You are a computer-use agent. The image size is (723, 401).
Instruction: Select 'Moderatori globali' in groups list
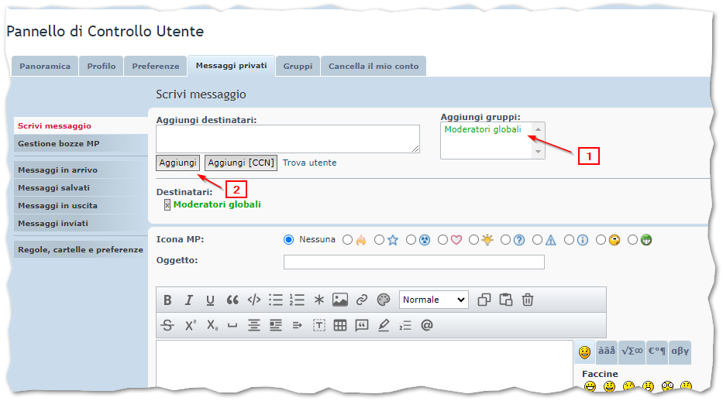tap(483, 130)
